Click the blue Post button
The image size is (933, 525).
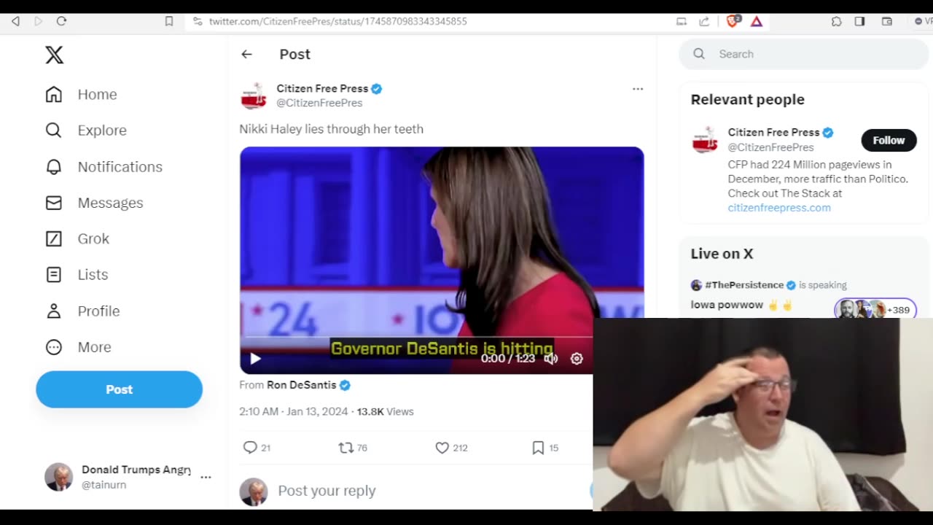(119, 389)
